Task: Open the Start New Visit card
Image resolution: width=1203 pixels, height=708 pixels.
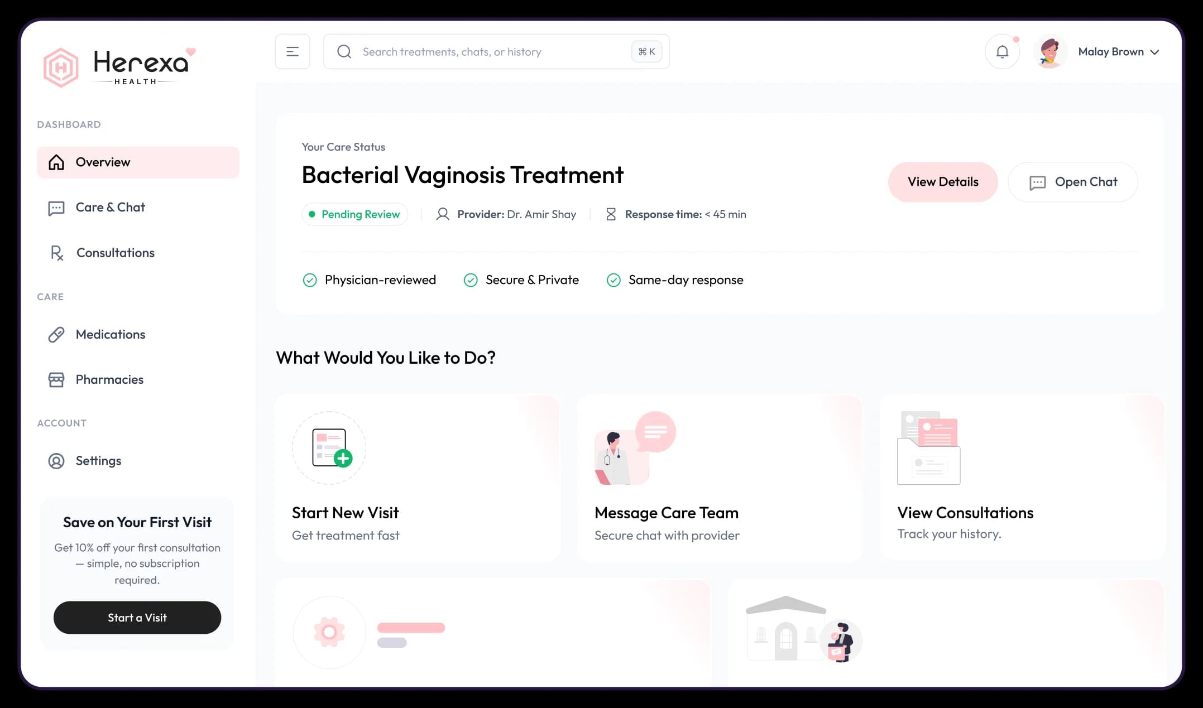Action: click(417, 478)
